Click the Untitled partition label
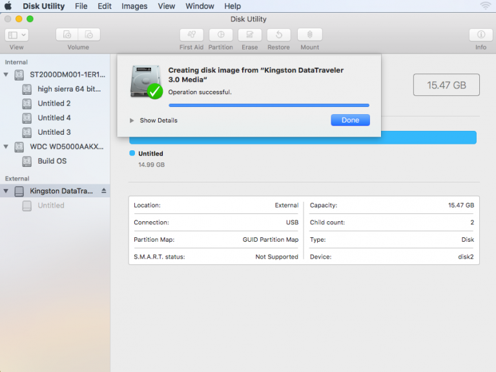The image size is (496, 372). [x=150, y=153]
